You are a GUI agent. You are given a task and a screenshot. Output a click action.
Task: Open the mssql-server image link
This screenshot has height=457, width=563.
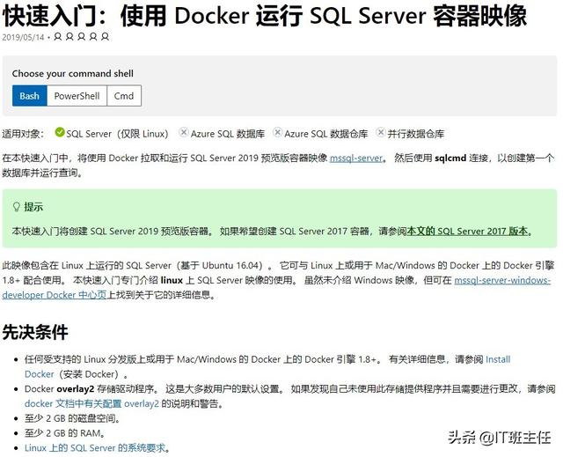[356, 158]
